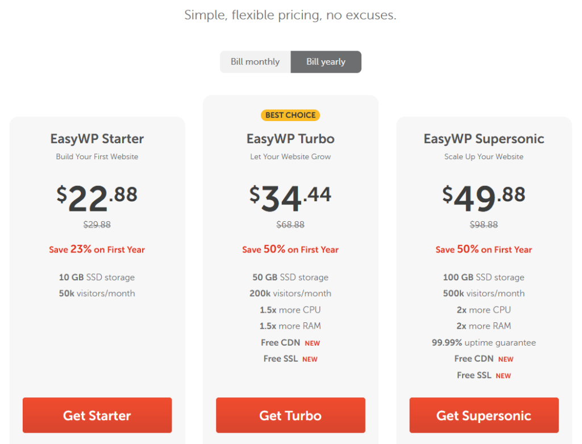Click NEW badge beside Supersonic Free CDN
The image size is (582, 444).
pos(505,359)
